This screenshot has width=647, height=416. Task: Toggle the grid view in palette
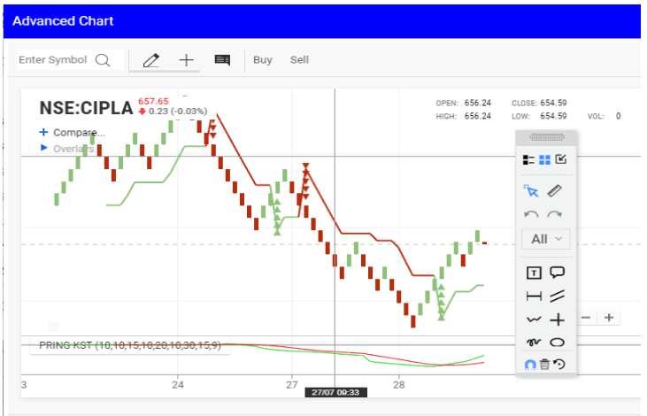coord(544,160)
